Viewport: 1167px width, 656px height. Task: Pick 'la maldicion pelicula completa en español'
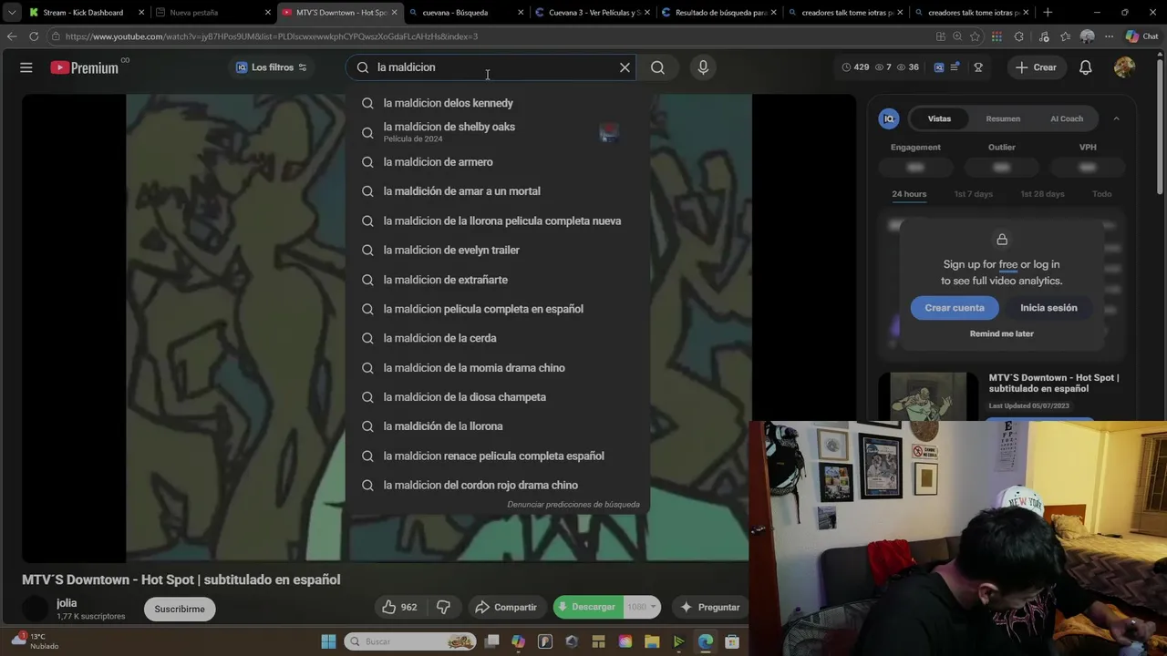(x=498, y=309)
